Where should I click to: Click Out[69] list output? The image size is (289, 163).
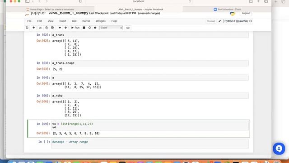(x=76, y=133)
